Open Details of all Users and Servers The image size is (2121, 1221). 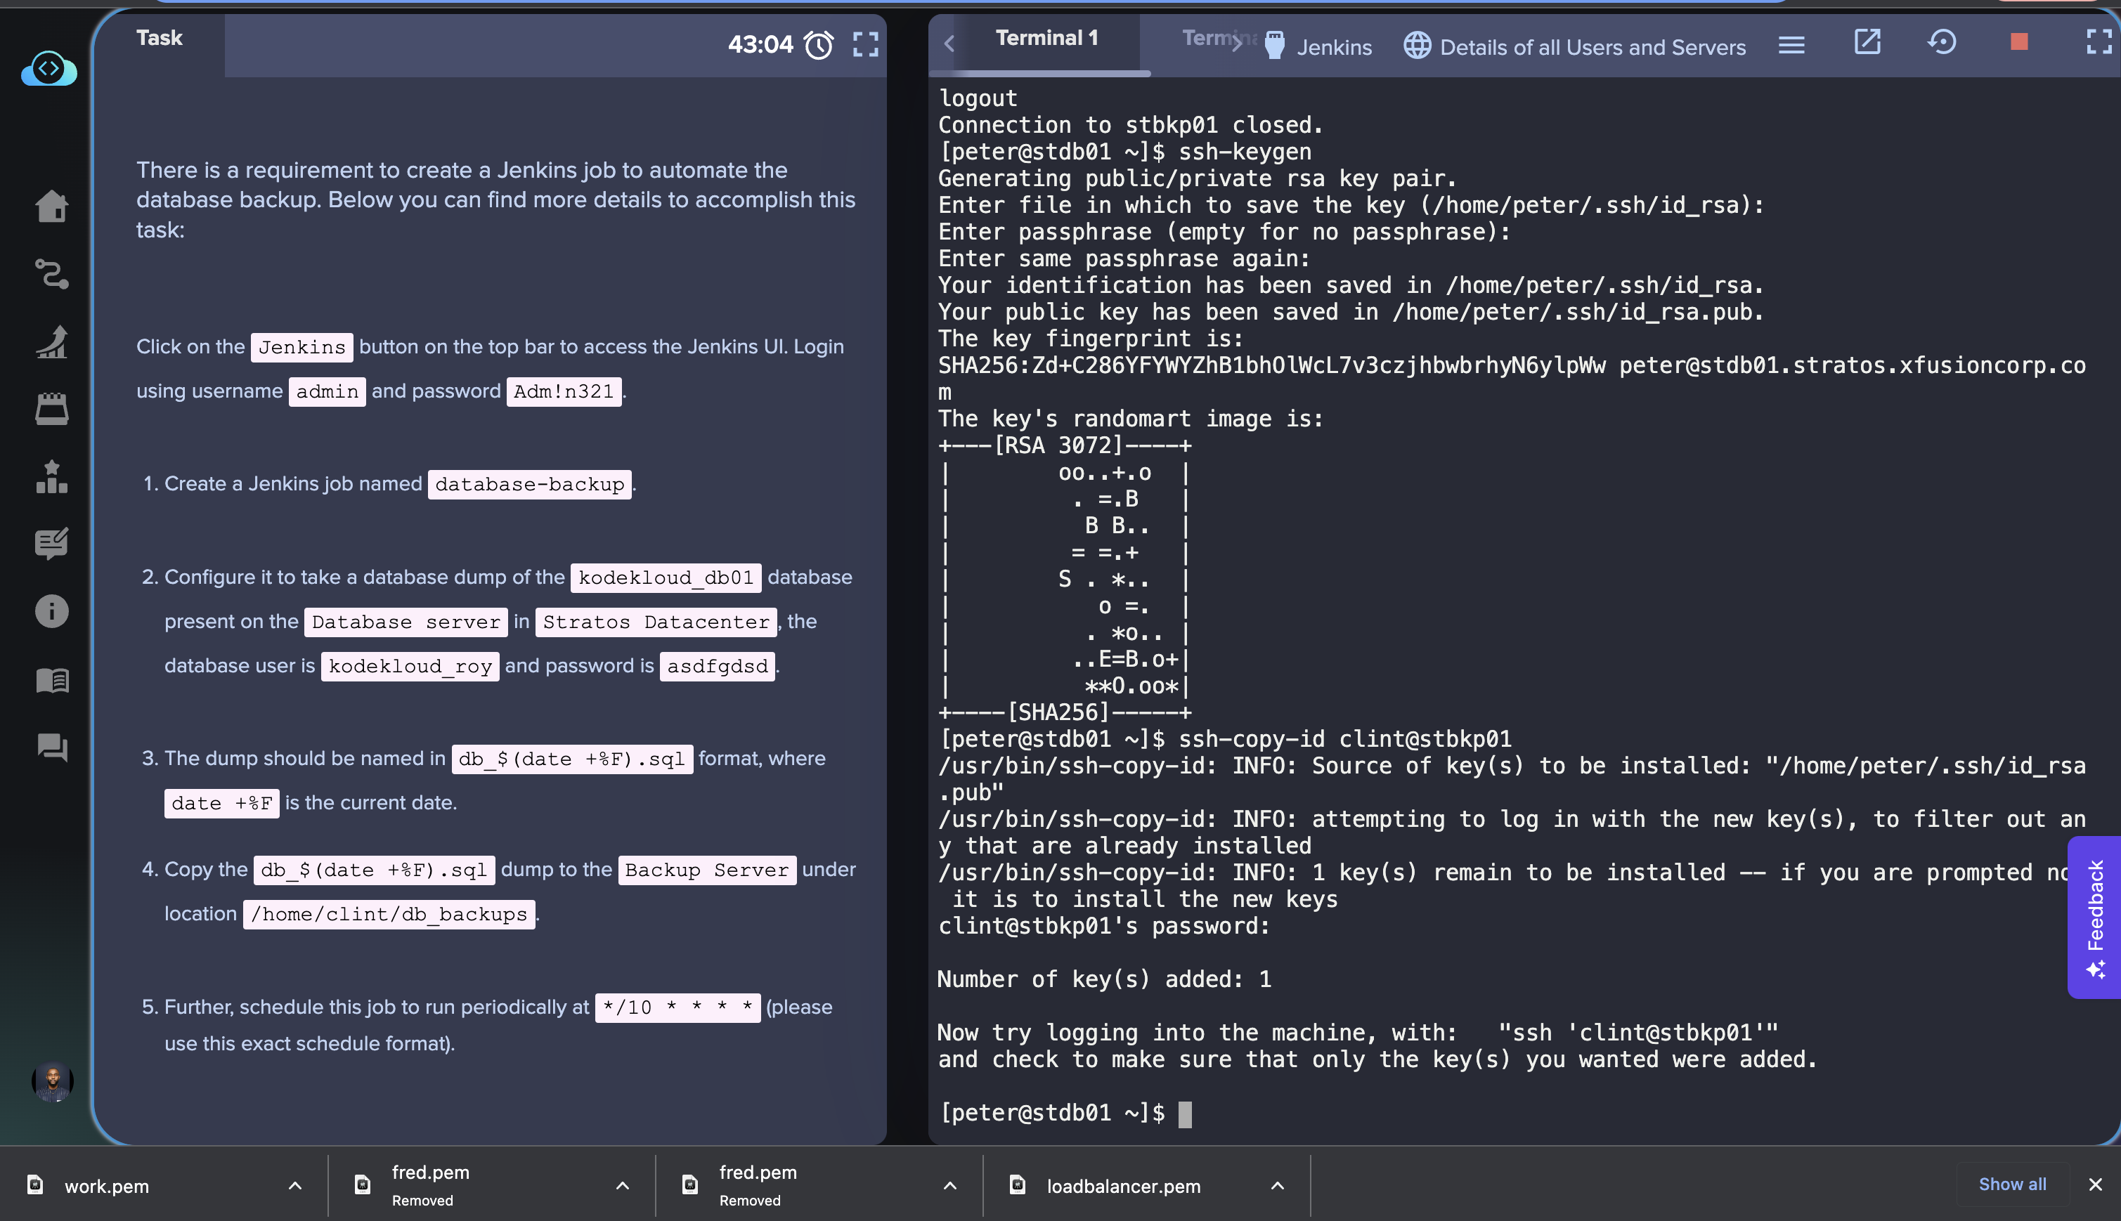click(x=1575, y=47)
